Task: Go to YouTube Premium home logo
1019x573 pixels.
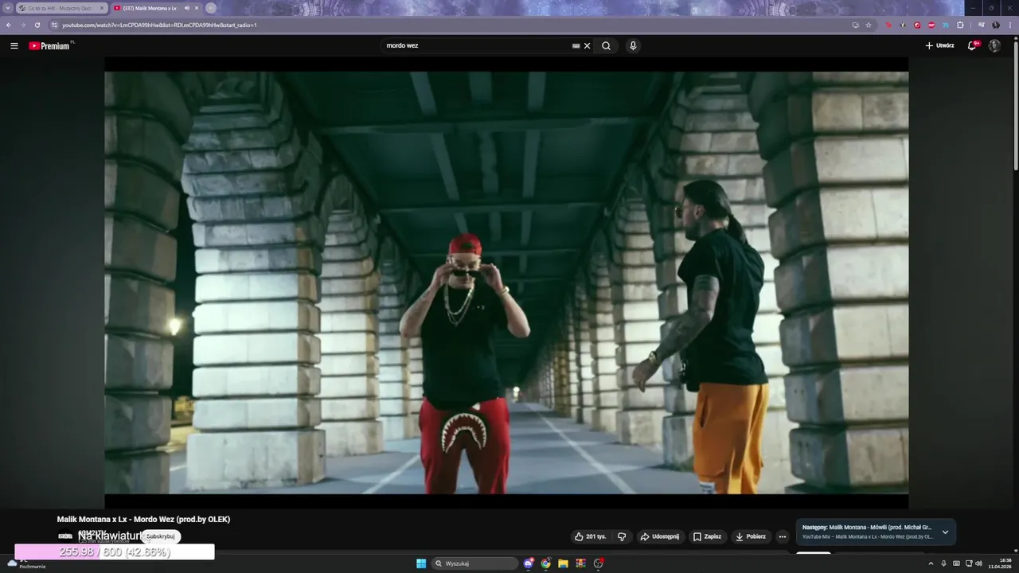Action: (x=50, y=45)
